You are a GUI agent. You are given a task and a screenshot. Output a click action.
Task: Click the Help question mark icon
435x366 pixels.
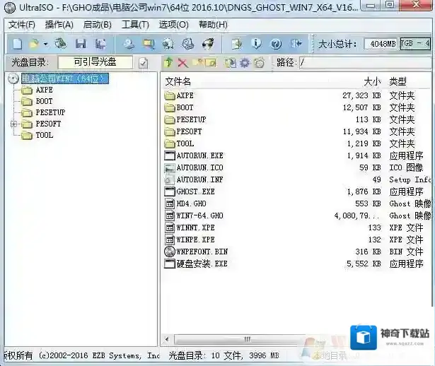click(x=276, y=44)
